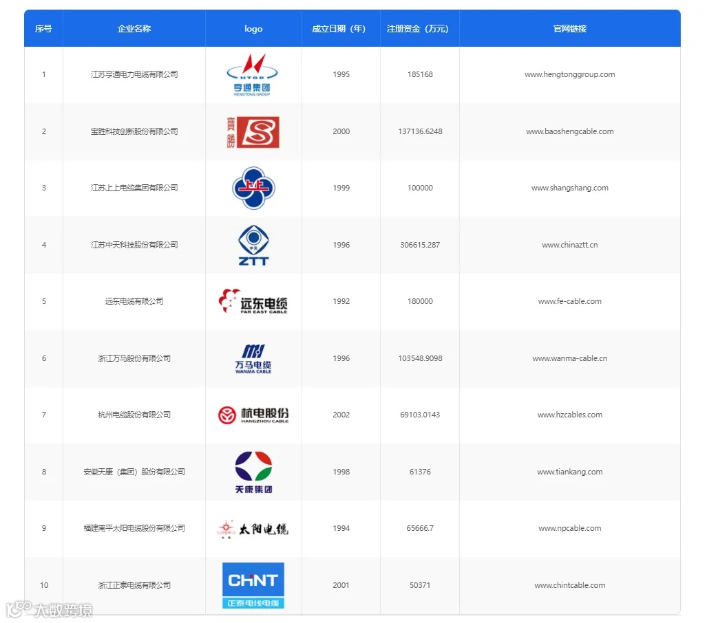Open www.hzcables.com link

(x=569, y=415)
